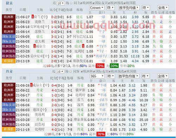Image resolution: width=176 pixels, height=138 pixels.
Task: Click 欧洲杯 type label on 21-06-27
Action: pos(8,17)
